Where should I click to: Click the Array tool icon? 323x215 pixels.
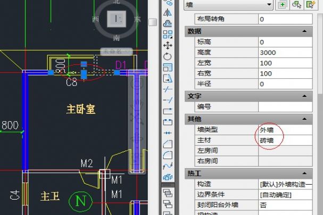168,35
